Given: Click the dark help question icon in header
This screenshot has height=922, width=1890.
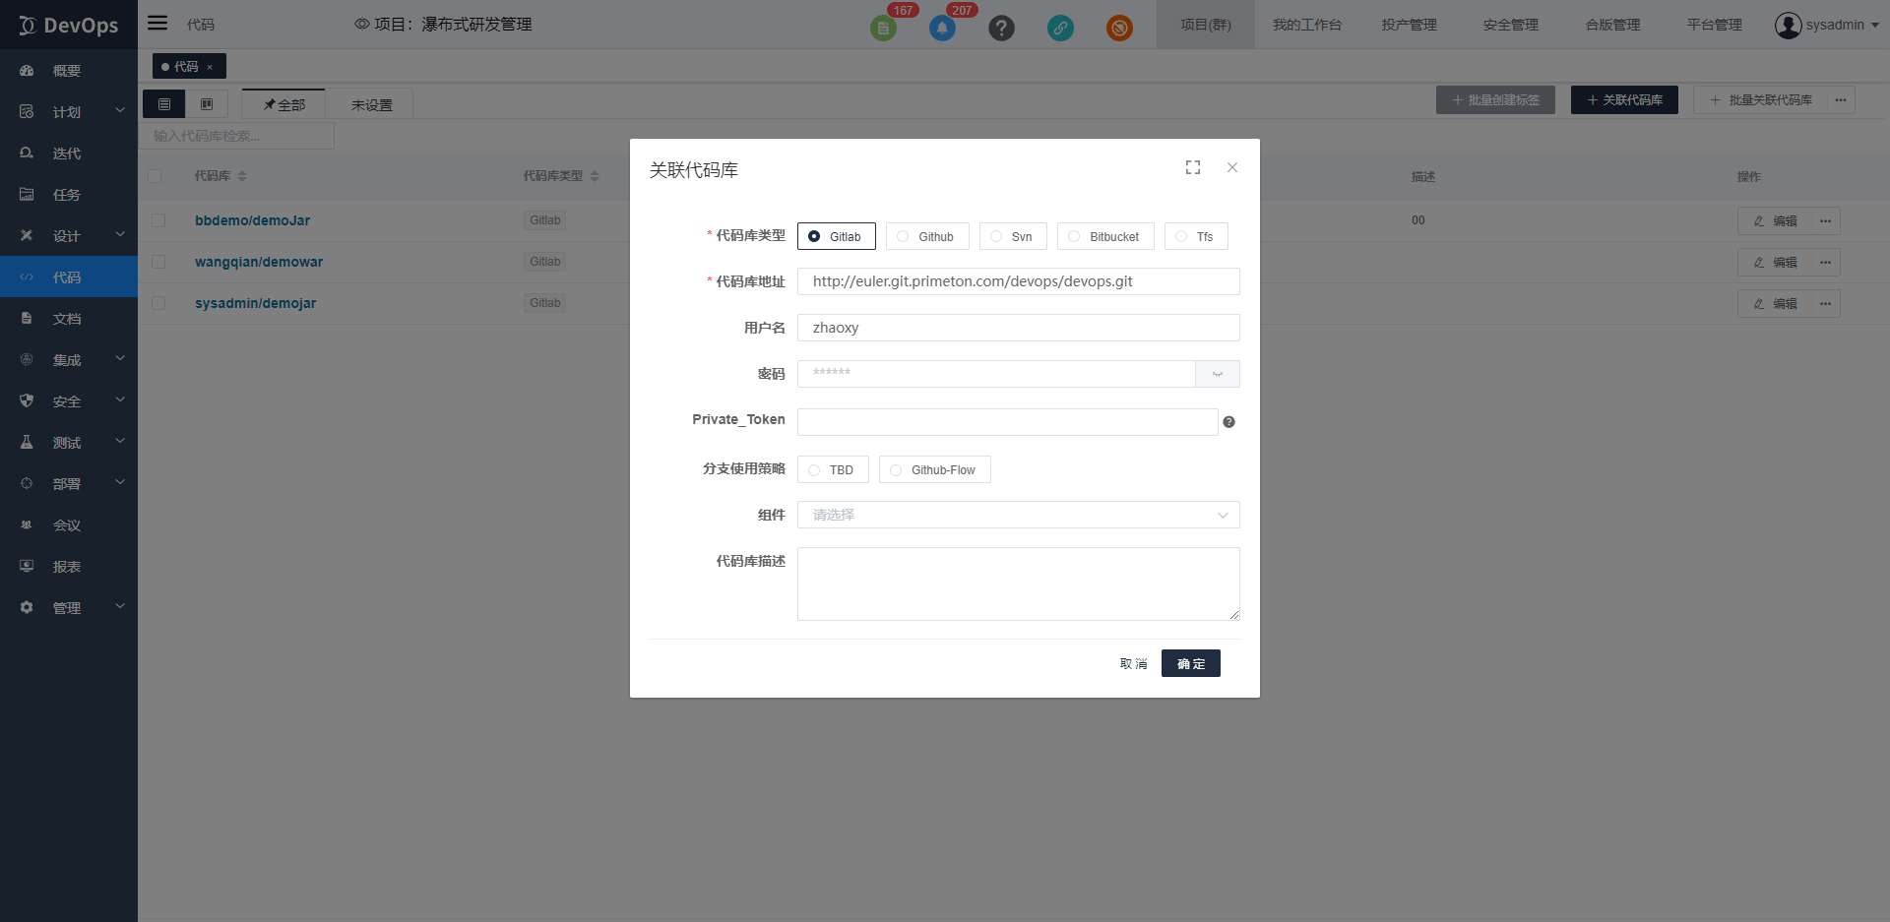Looking at the screenshot, I should click(x=1001, y=28).
